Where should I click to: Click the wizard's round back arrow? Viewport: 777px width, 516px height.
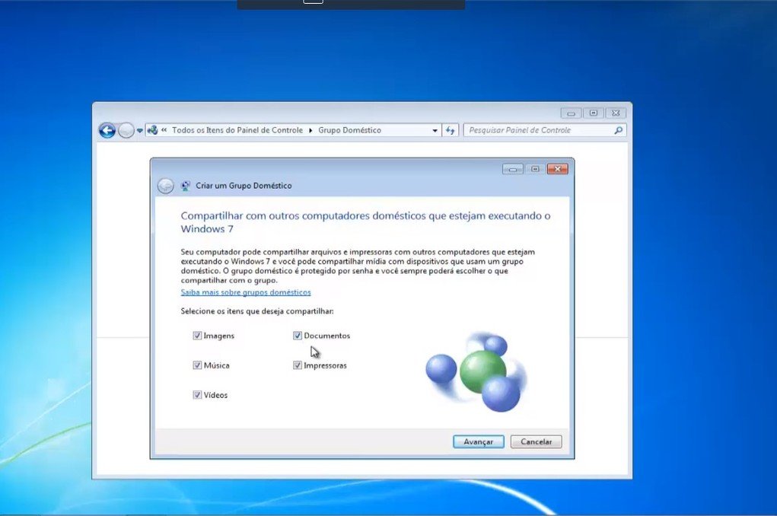(x=165, y=186)
